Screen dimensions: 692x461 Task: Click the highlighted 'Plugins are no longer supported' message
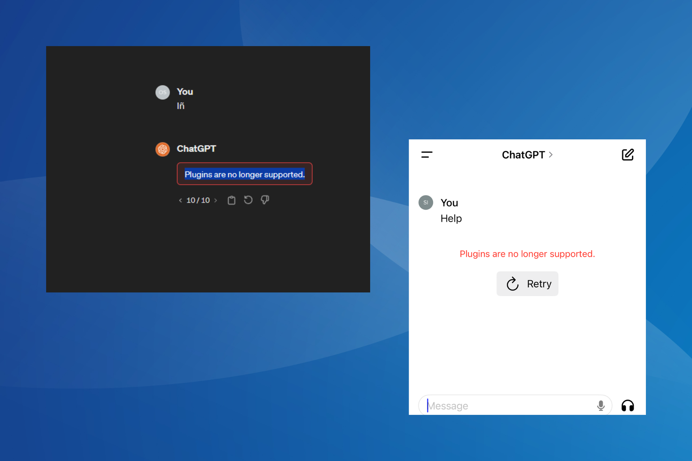245,174
